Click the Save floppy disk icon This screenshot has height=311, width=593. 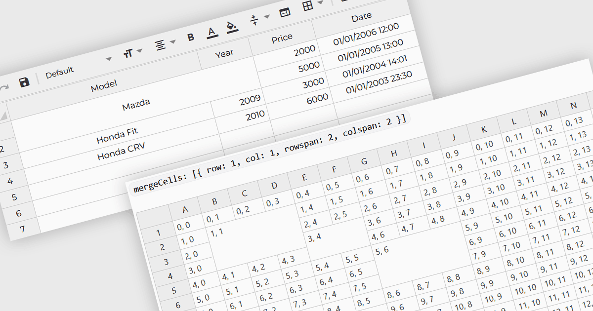24,82
